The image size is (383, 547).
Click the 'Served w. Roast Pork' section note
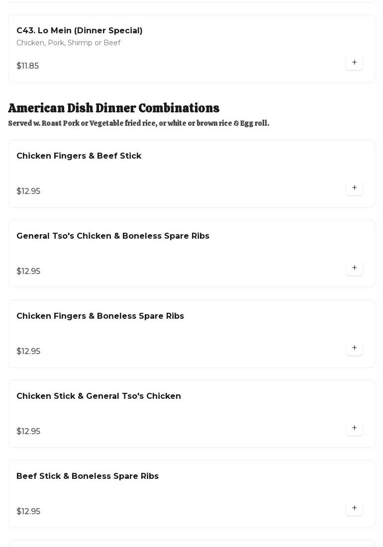click(x=139, y=123)
